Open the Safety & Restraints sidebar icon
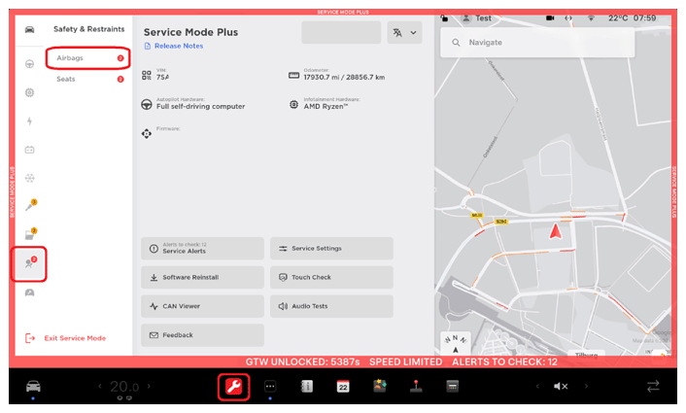The width and height of the screenshot is (686, 413). (30, 263)
